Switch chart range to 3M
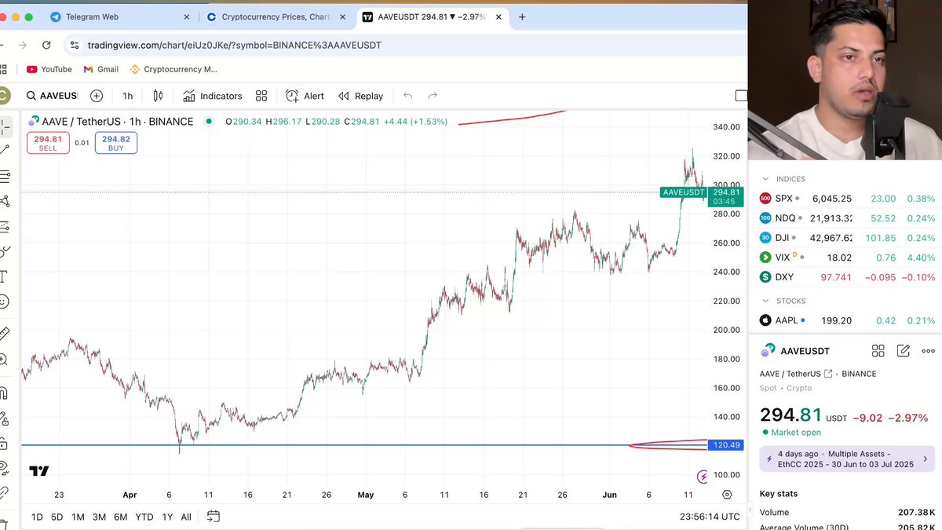Image resolution: width=942 pixels, height=530 pixels. [x=99, y=517]
